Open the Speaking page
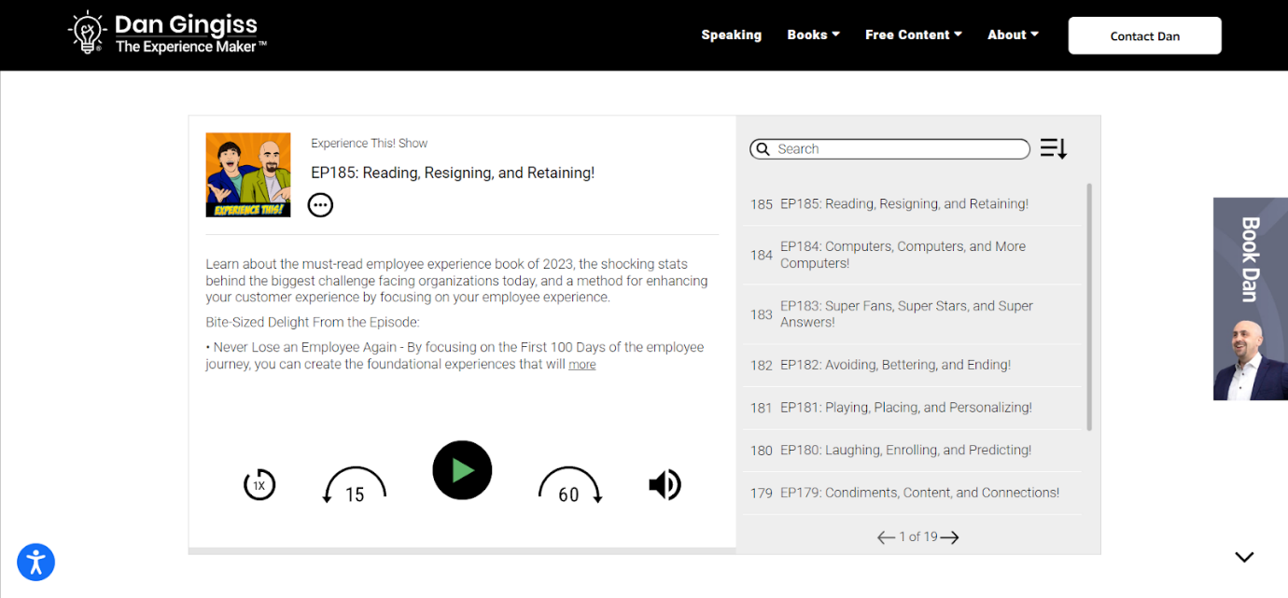The height and width of the screenshot is (598, 1288). 732,35
